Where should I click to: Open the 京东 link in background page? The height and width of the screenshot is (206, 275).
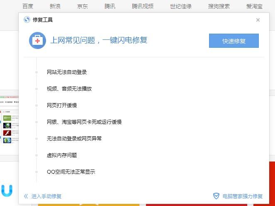tap(83, 6)
